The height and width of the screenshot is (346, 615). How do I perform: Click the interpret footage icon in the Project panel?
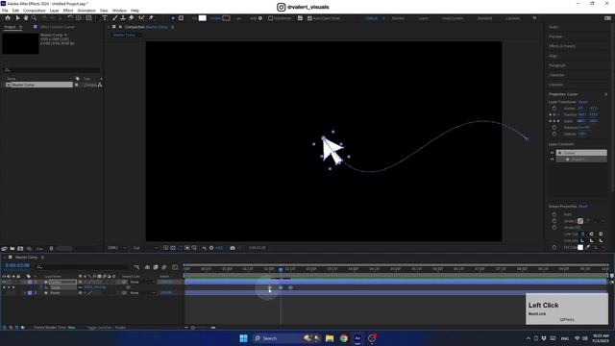point(4,248)
